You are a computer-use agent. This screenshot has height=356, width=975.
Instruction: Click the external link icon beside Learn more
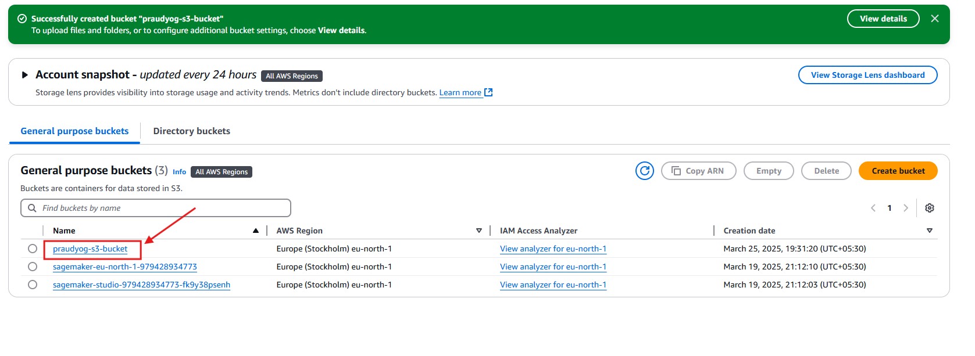[488, 92]
